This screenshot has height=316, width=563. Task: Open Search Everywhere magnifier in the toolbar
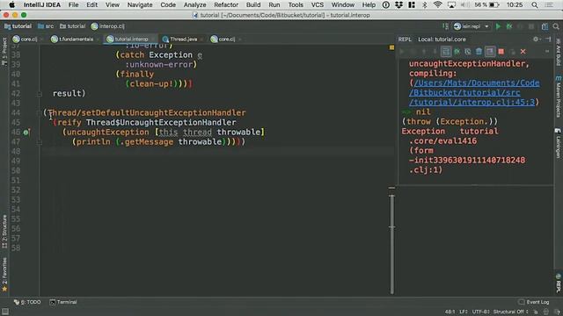[x=556, y=26]
